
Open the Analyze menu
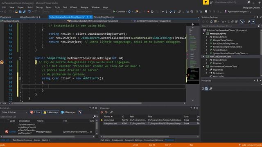pos(84,7)
